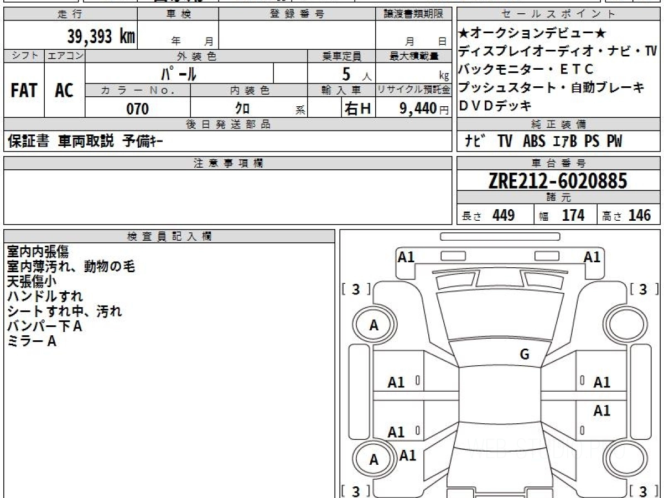Select the seating capacity 5 人
664x498 pixels.
click(357, 74)
